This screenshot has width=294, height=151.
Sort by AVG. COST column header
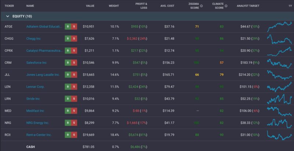coord(167,6)
